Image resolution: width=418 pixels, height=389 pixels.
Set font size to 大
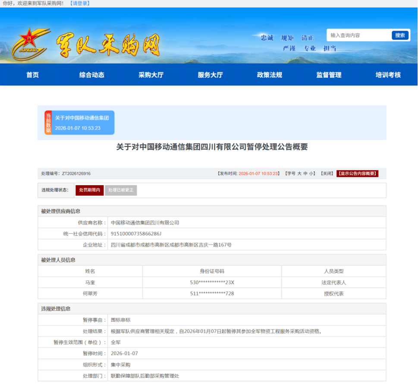(x=299, y=174)
